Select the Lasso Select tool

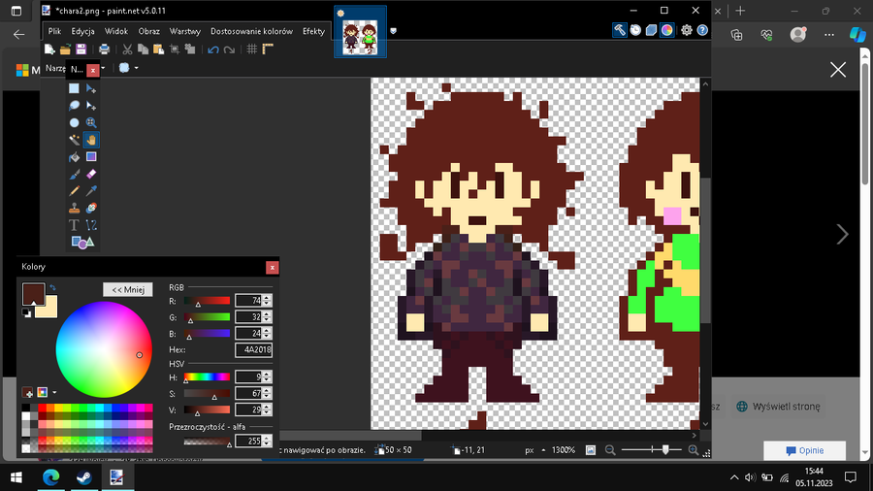click(x=74, y=106)
